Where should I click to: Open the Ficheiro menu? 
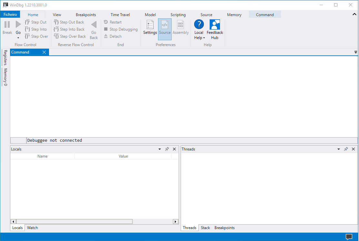(x=10, y=15)
